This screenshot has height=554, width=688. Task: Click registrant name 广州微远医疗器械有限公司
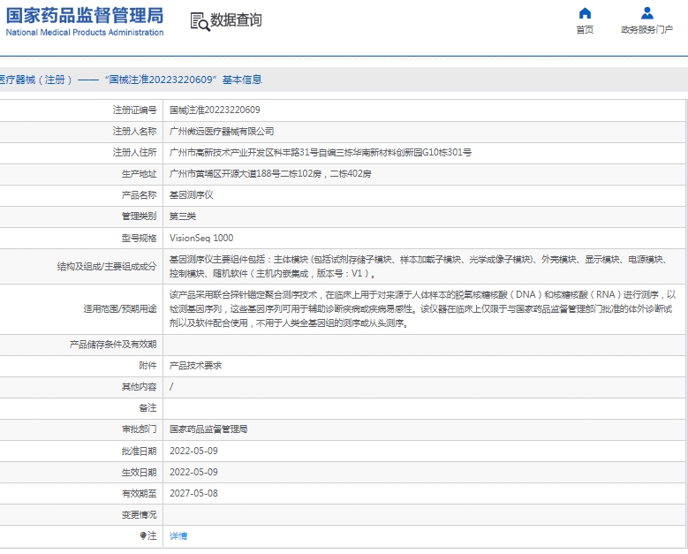pos(222,132)
